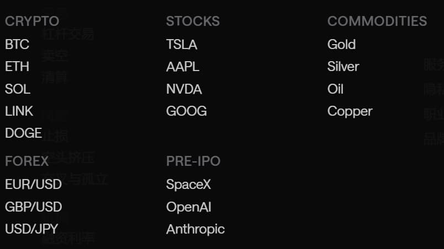Click the COMMODITIES category heading
The width and height of the screenshot is (444, 249).
(377, 21)
